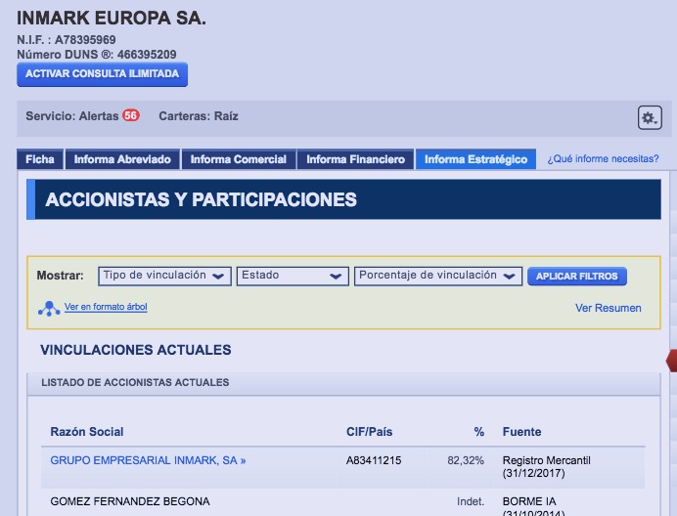
Task: Select the Informa Estratégico tab
Action: (475, 159)
